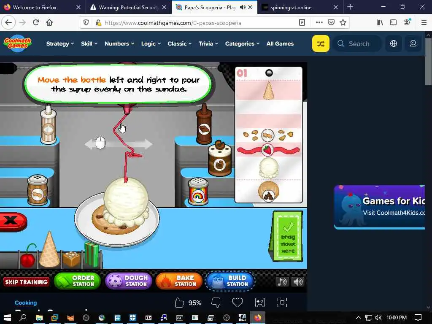This screenshot has height=324, width=432.
Task: Grab the chocolate chip topping jar
Action: 219,159
